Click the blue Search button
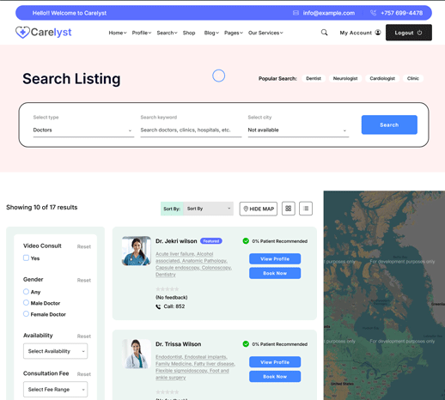Viewport: 445px width, 400px height. [389, 124]
